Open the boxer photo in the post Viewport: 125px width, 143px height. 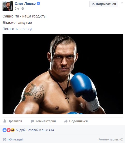click(63, 74)
